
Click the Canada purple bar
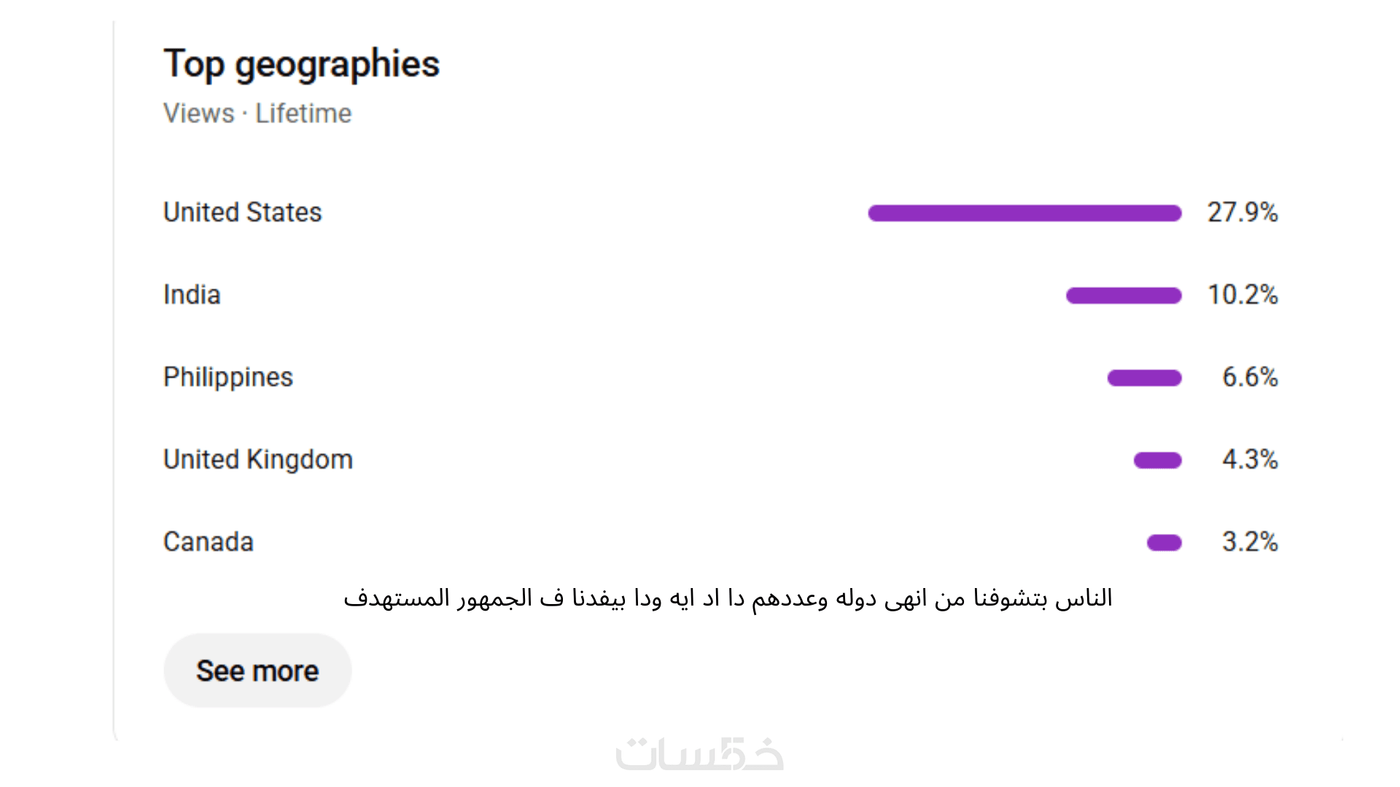pos(1164,542)
